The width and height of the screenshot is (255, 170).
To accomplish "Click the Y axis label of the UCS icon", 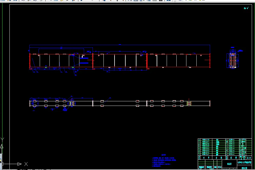I will tap(2, 139).
